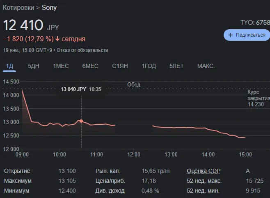Viewport: 270px width, 198px height.
Task: Click the CDP rating value A
Action: 248,171
